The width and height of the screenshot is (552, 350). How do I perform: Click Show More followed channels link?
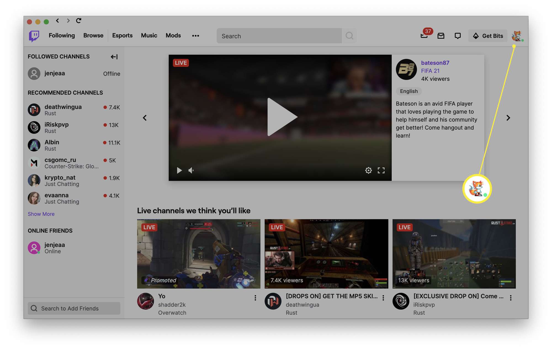[x=41, y=214]
